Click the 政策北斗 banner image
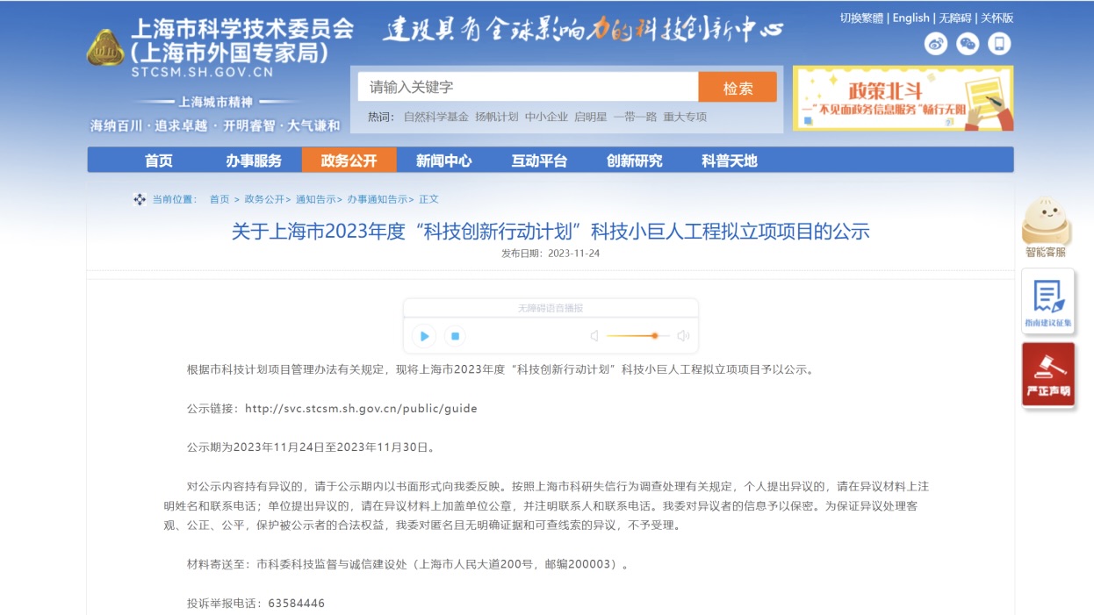The width and height of the screenshot is (1094, 615). (903, 98)
